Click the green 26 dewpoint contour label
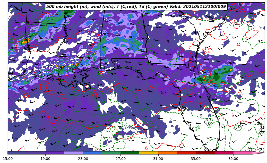 tap(197, 128)
